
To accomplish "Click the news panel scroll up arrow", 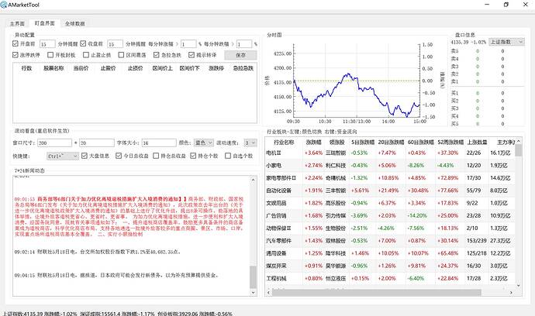I will click(x=254, y=180).
